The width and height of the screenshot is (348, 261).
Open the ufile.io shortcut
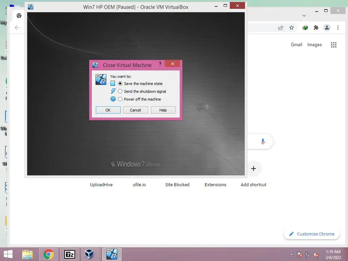pyautogui.click(x=139, y=185)
